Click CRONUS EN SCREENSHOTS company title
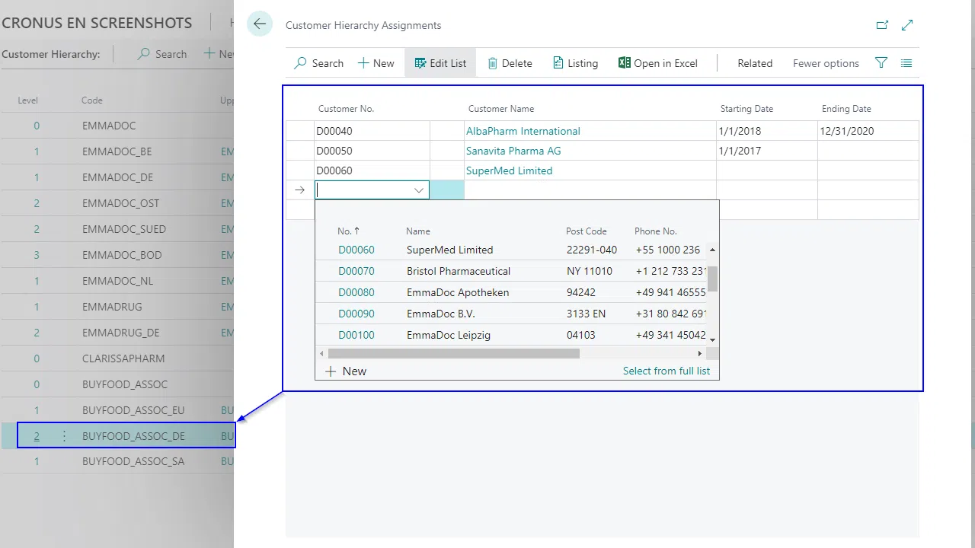975x548 pixels. click(97, 23)
